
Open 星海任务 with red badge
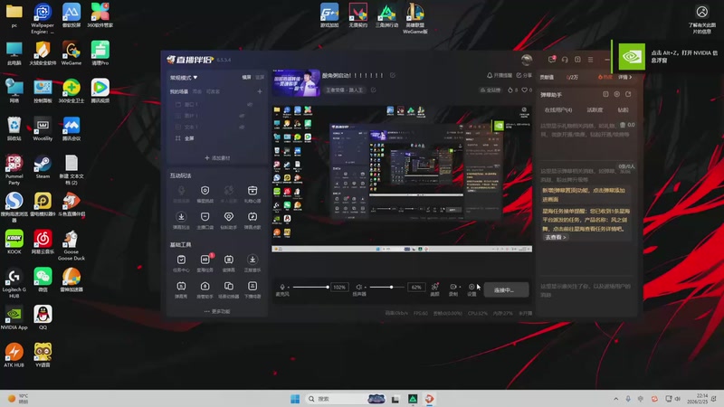point(205,263)
